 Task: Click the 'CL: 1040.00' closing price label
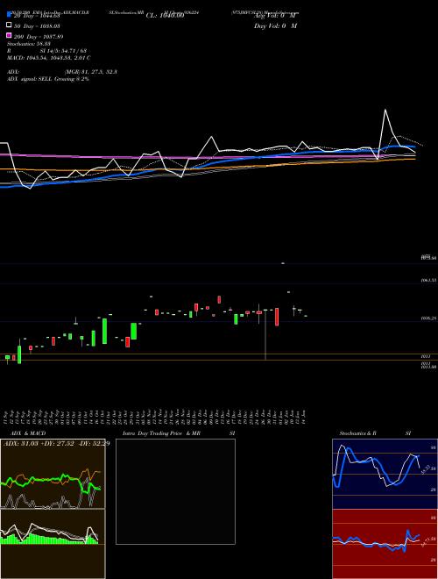(x=165, y=16)
